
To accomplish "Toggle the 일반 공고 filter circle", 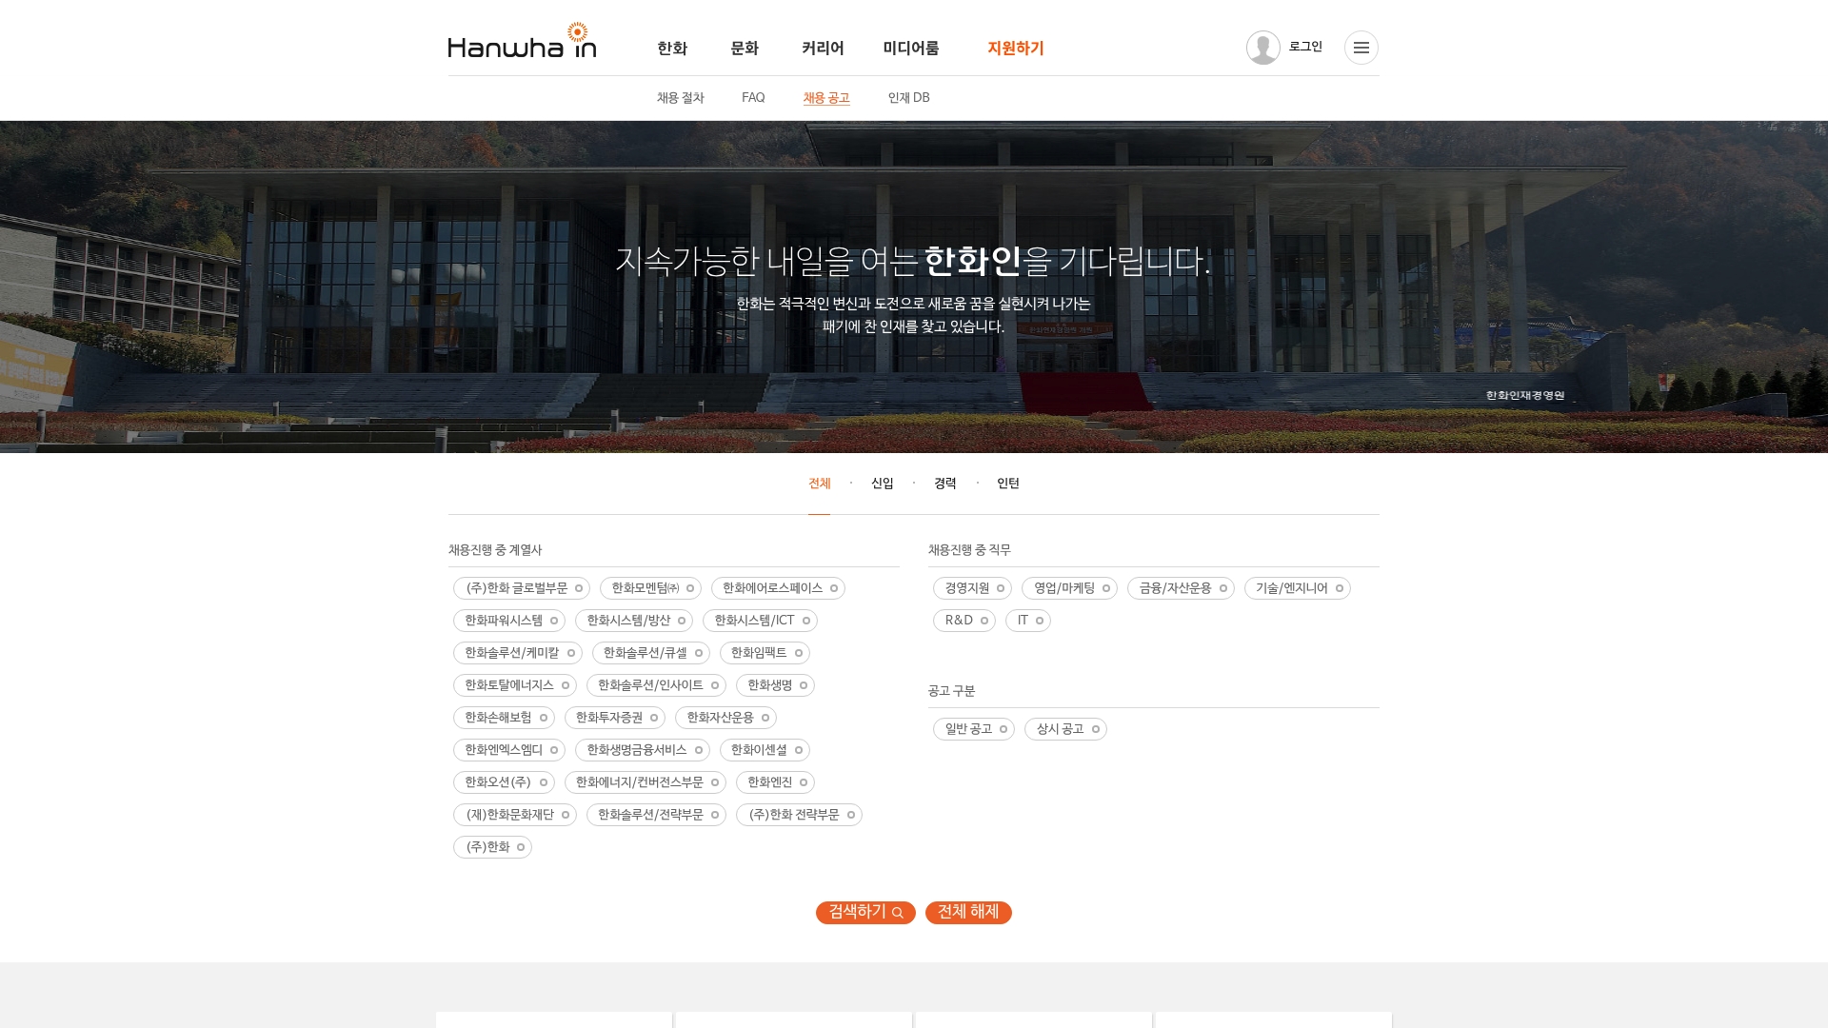I will tap(1003, 729).
